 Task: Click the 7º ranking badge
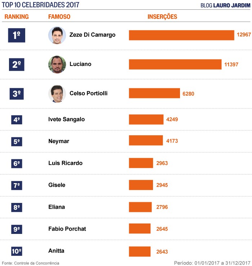coord(17,185)
